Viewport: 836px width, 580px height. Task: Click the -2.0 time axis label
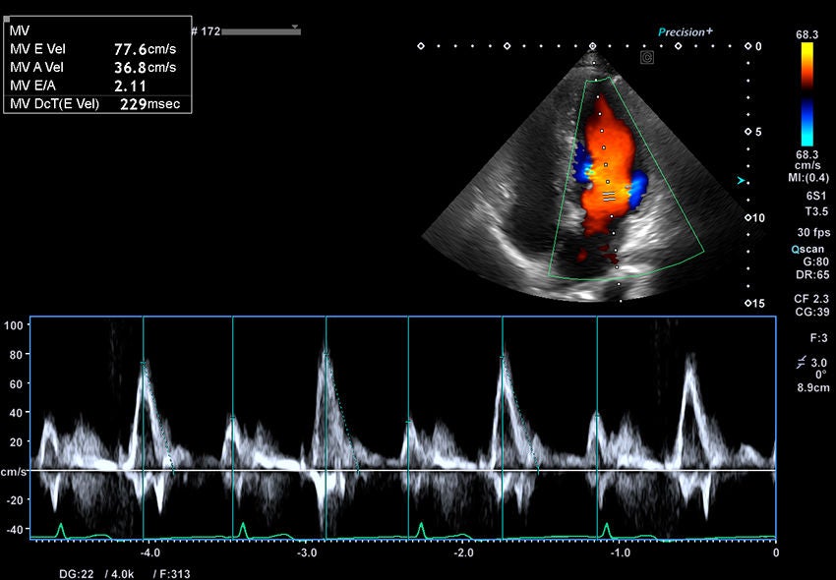462,552
